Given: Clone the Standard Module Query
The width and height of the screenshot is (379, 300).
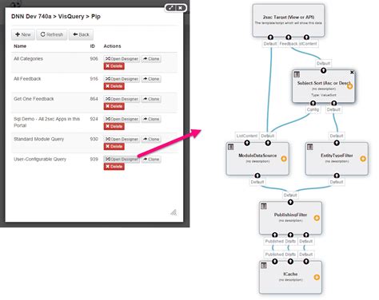Looking at the screenshot, I should (x=151, y=139).
